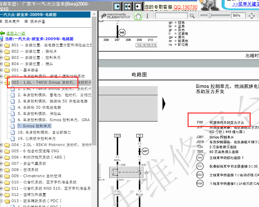259x207 pixels.
Task: Click the QQ:196790 customer service link
Action: 185,7
